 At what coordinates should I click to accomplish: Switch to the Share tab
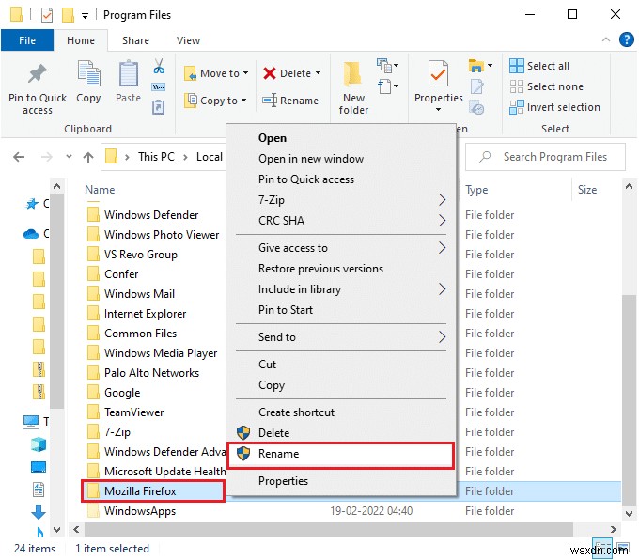135,40
